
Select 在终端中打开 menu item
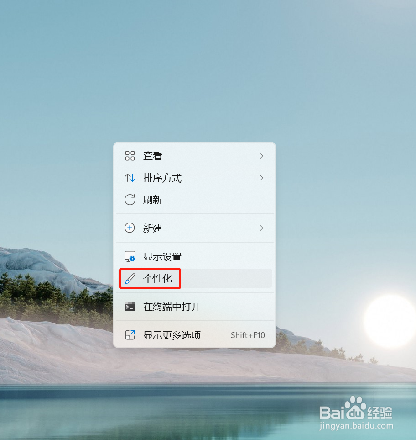click(x=194, y=307)
